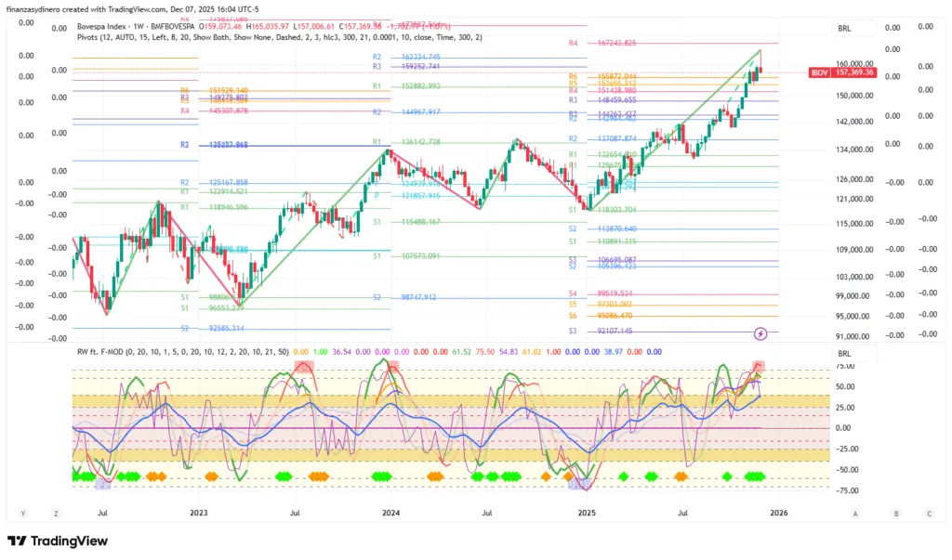952x560 pixels.
Task: Open the BRL dropdown in oscillator pane
Action: pyautogui.click(x=844, y=354)
